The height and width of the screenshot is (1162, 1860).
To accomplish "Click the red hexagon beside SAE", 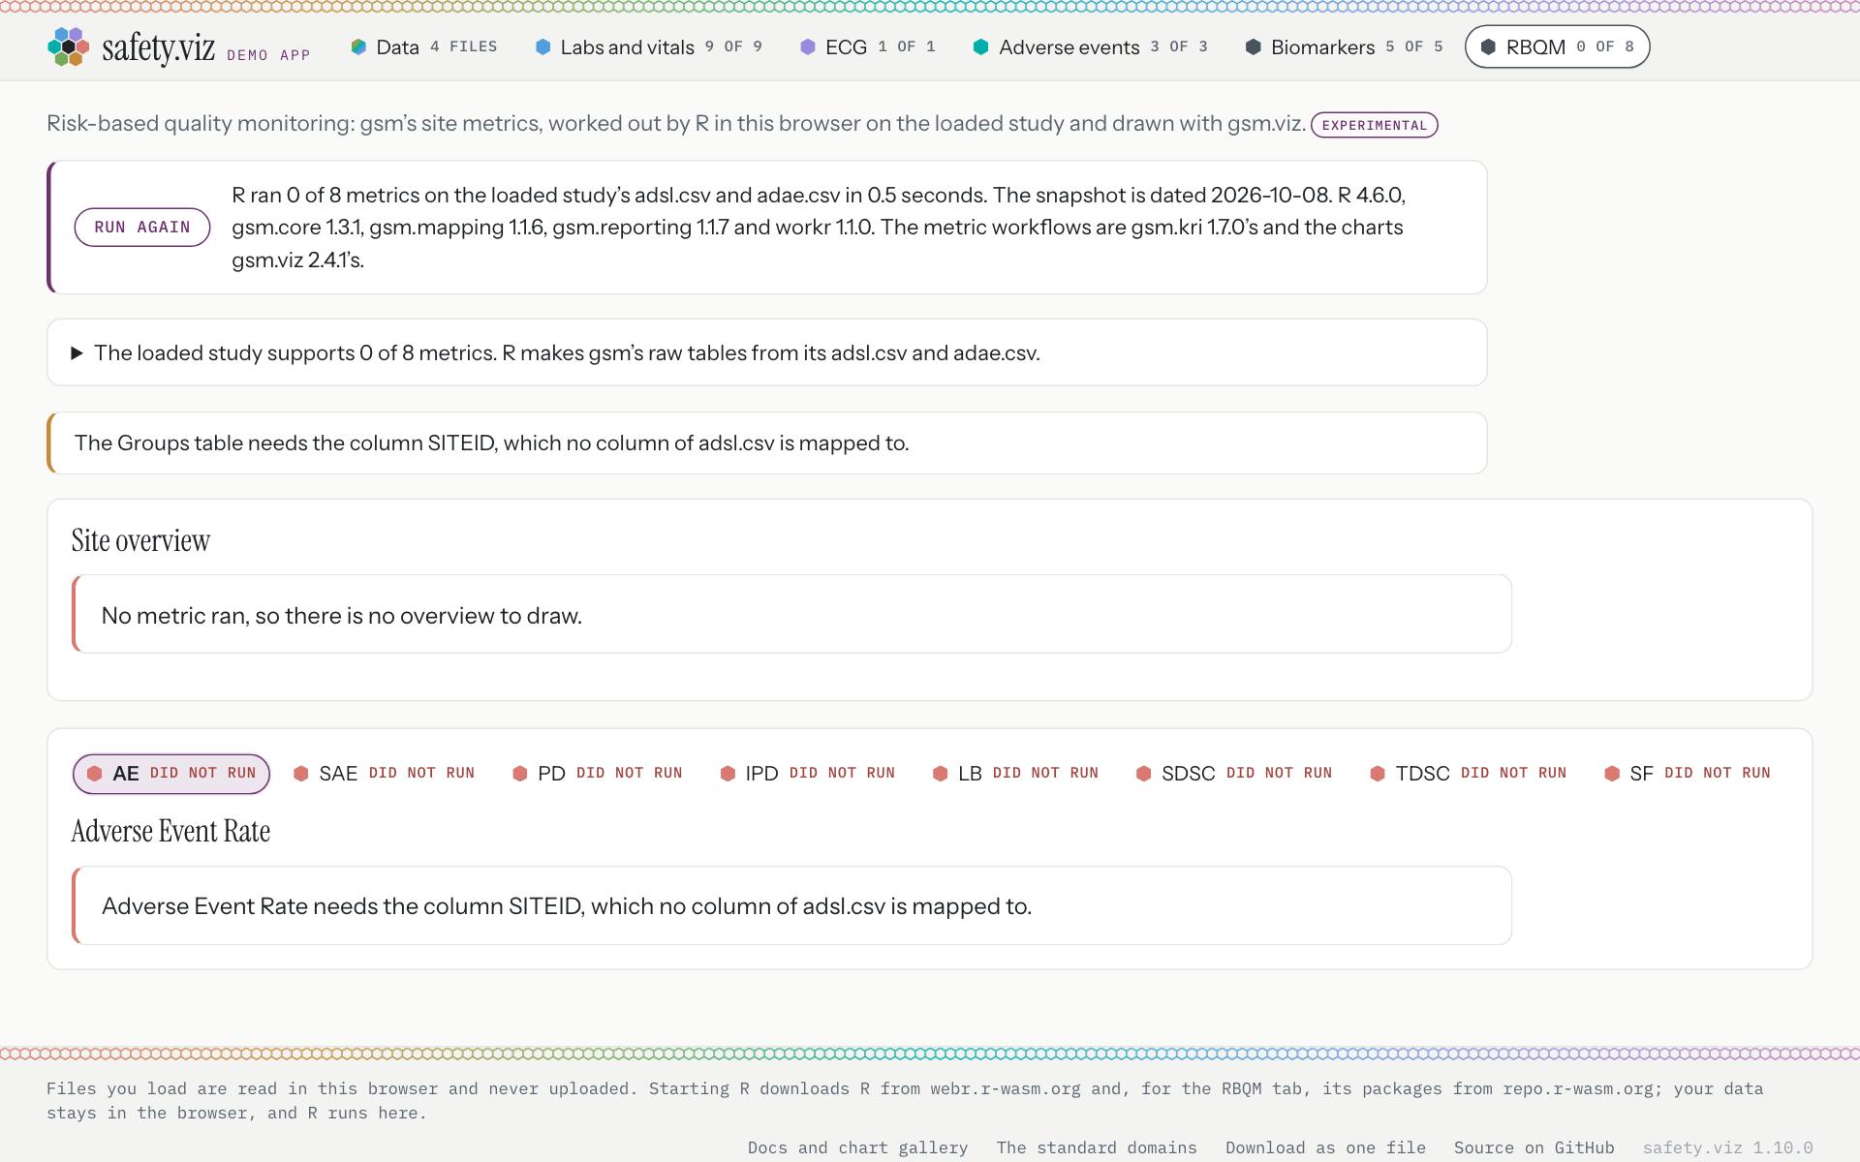I will click(301, 774).
